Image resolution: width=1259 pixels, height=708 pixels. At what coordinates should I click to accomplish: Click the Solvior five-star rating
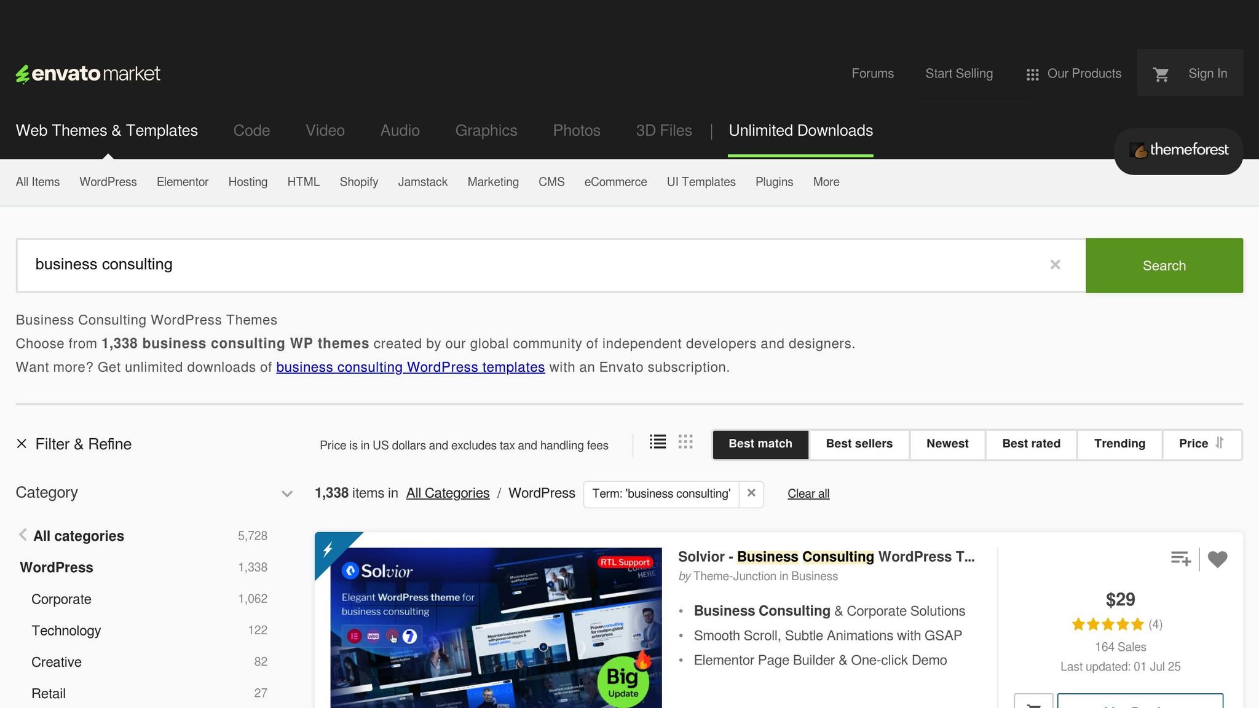pyautogui.click(x=1107, y=624)
